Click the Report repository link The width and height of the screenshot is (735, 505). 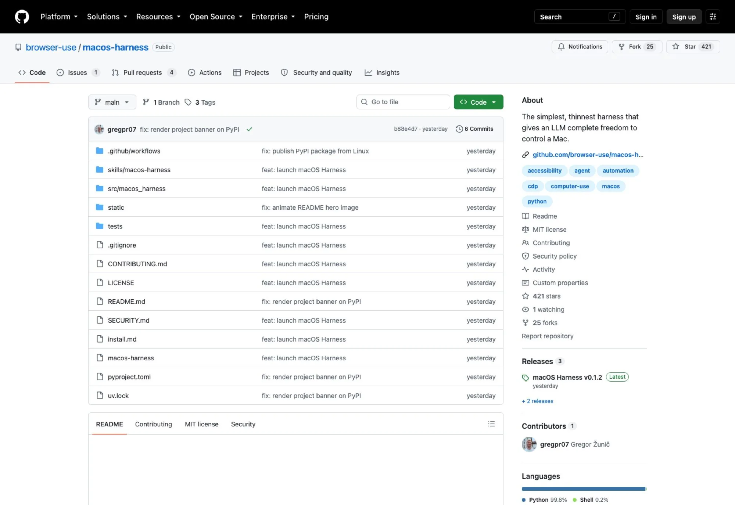pos(547,336)
